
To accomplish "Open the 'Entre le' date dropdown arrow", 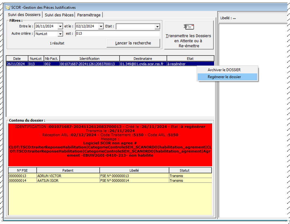I will pyautogui.click(x=60, y=27).
